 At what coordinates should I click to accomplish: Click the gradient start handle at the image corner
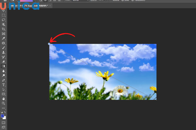pyautogui.click(x=49, y=44)
